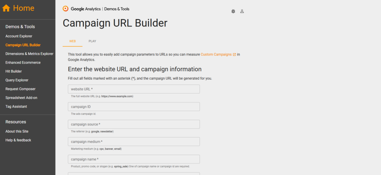Open About this Site page
Screen dimensions: 381x175
[x=17, y=131]
